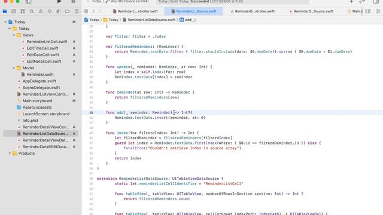
Task: Open the build status activity view
Action: pos(232,2)
